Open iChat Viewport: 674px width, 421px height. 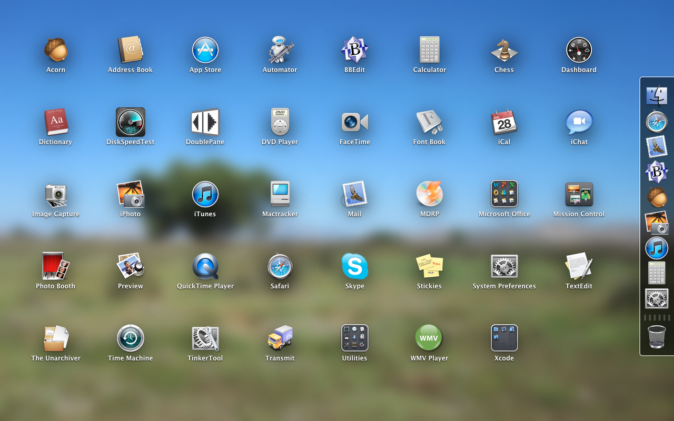(x=579, y=122)
